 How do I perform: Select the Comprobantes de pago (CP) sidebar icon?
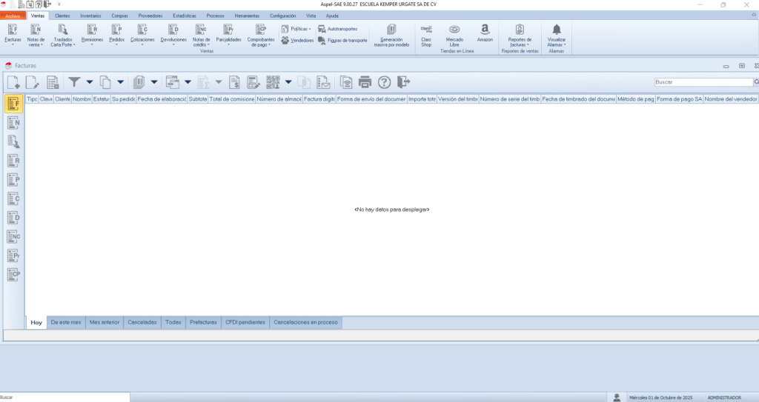click(14, 274)
